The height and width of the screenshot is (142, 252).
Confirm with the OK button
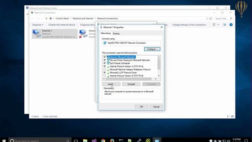coord(141,106)
